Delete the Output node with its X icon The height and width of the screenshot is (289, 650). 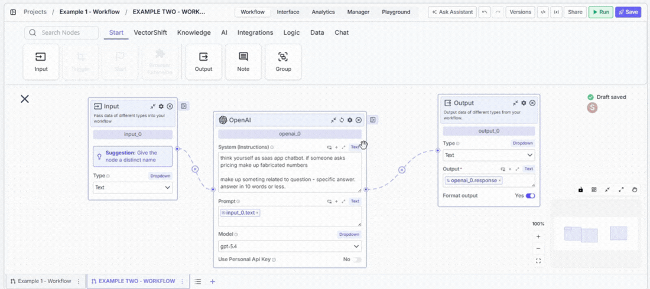532,103
